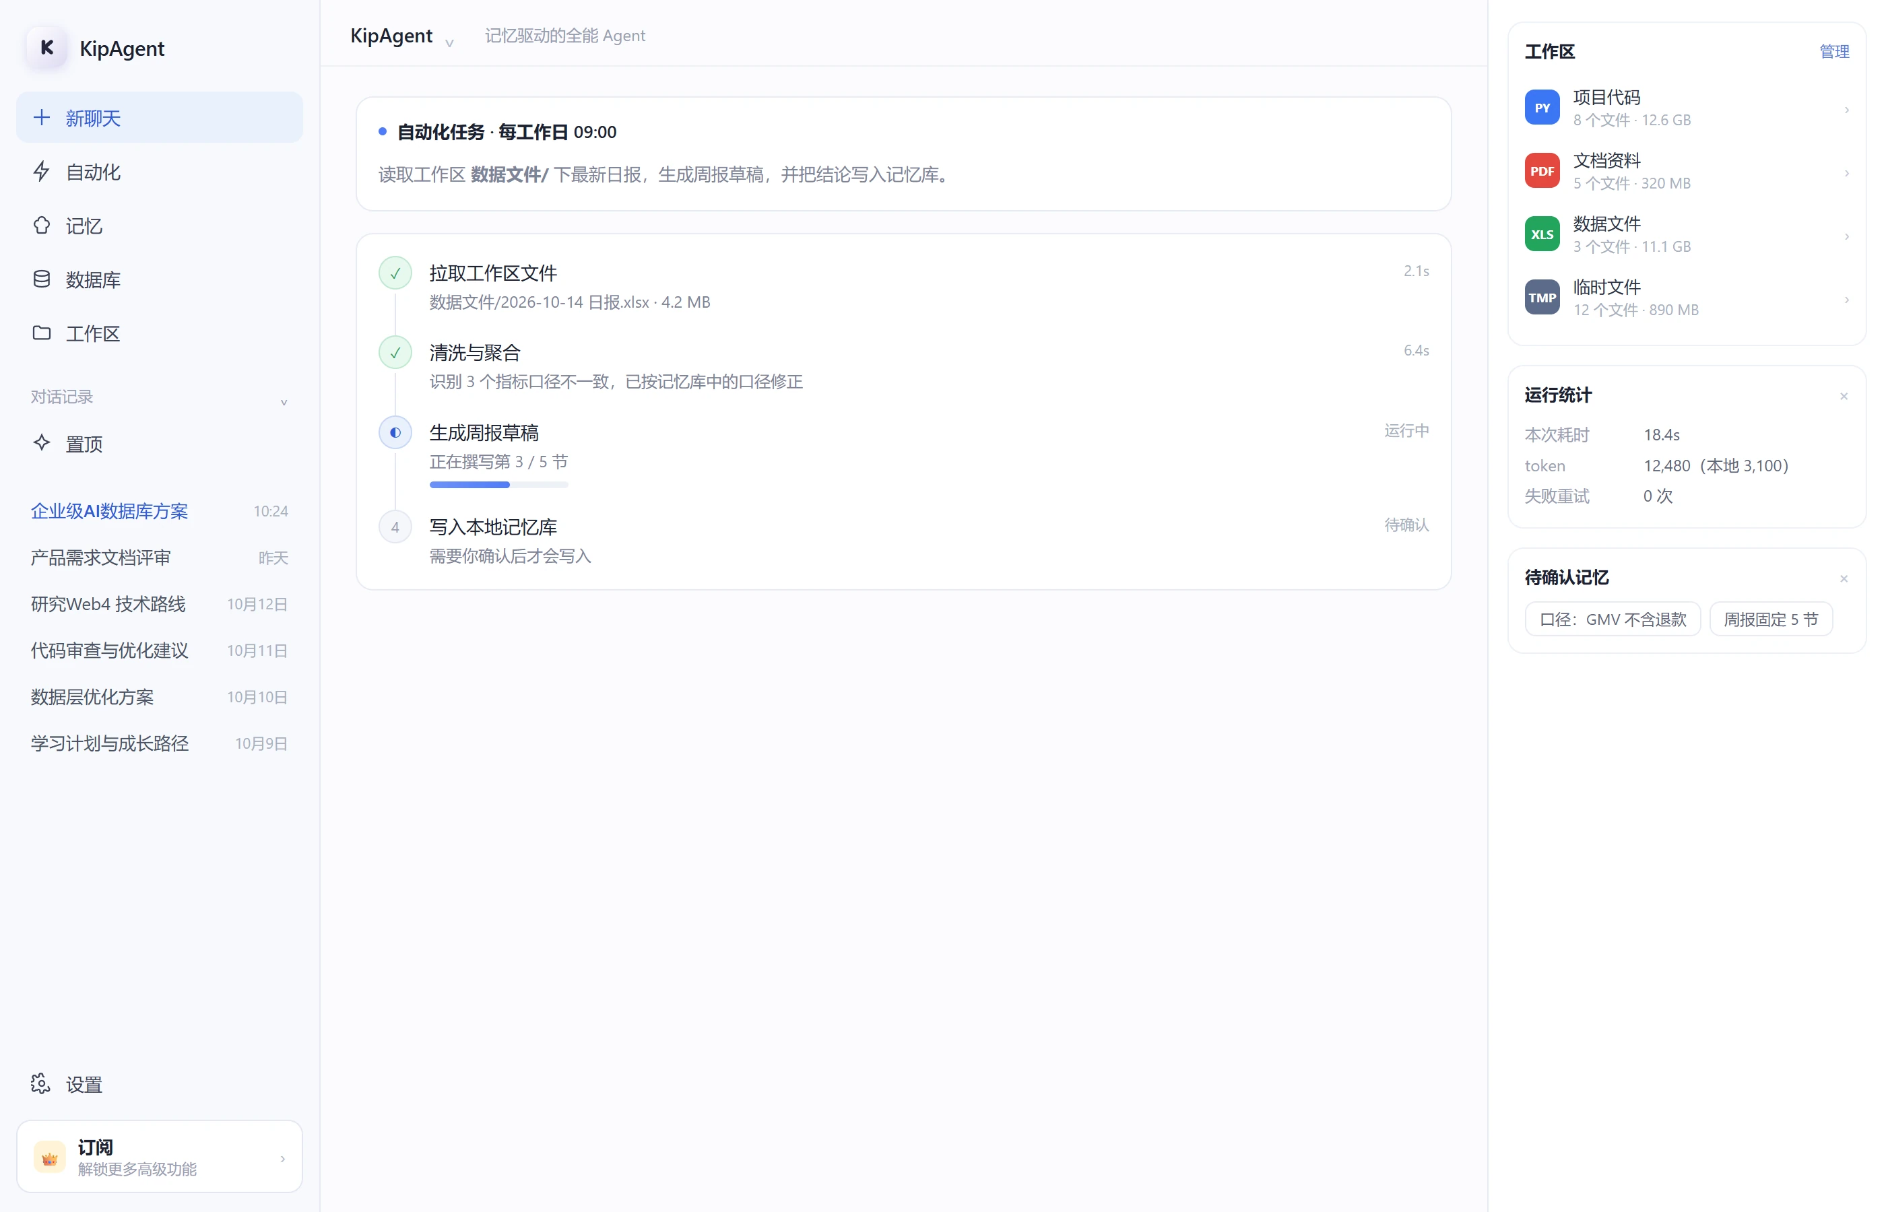
Task: Select the 周报固定 5 节 memory chip
Action: [x=1770, y=619]
